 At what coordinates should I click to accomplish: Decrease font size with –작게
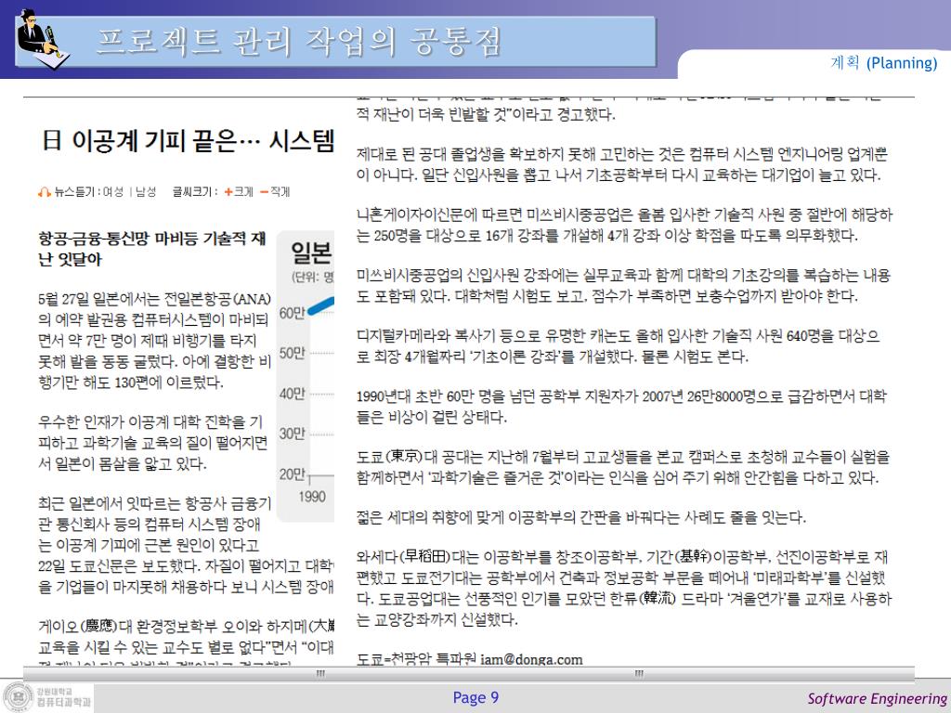click(275, 192)
